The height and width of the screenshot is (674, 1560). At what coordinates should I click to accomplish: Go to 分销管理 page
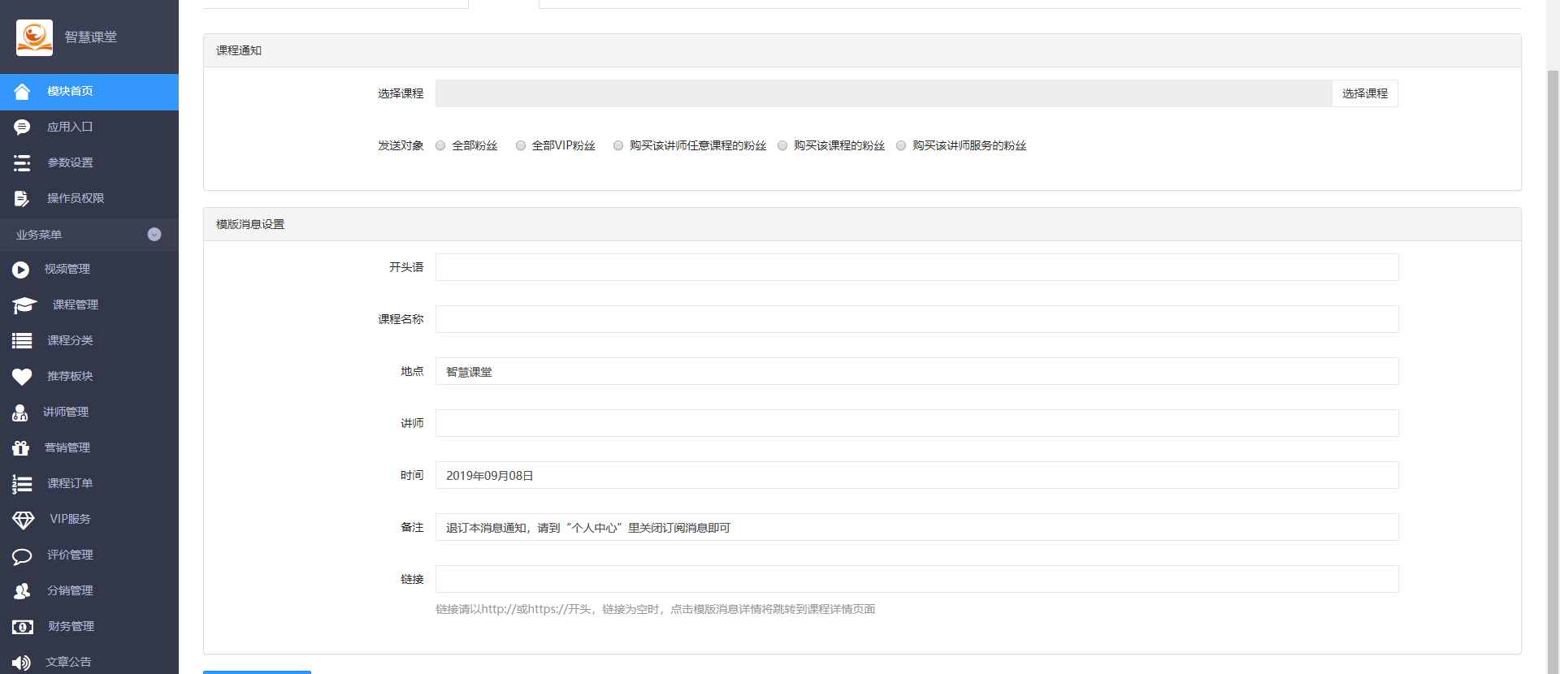tap(89, 591)
